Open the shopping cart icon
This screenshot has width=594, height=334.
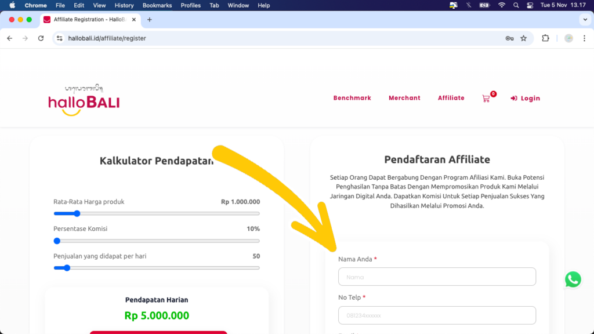[x=486, y=99]
